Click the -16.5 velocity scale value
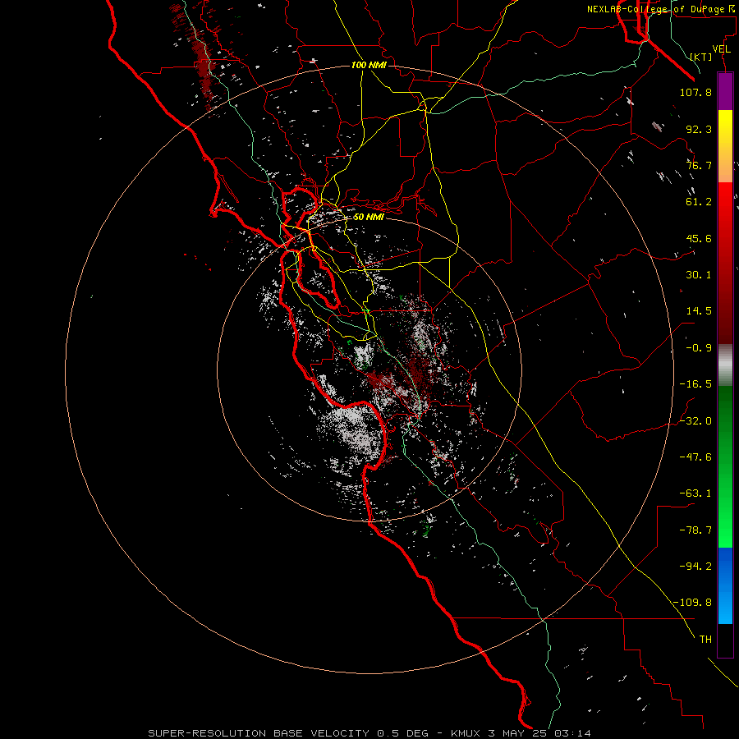The width and height of the screenshot is (739, 739). click(695, 384)
